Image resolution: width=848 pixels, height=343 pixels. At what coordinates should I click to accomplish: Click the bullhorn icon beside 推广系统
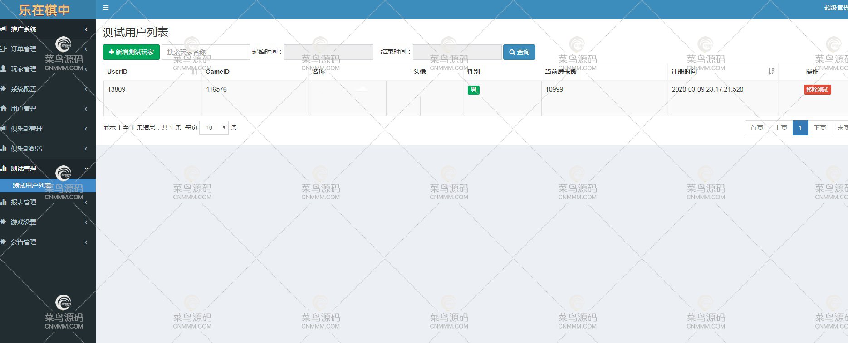[4, 29]
